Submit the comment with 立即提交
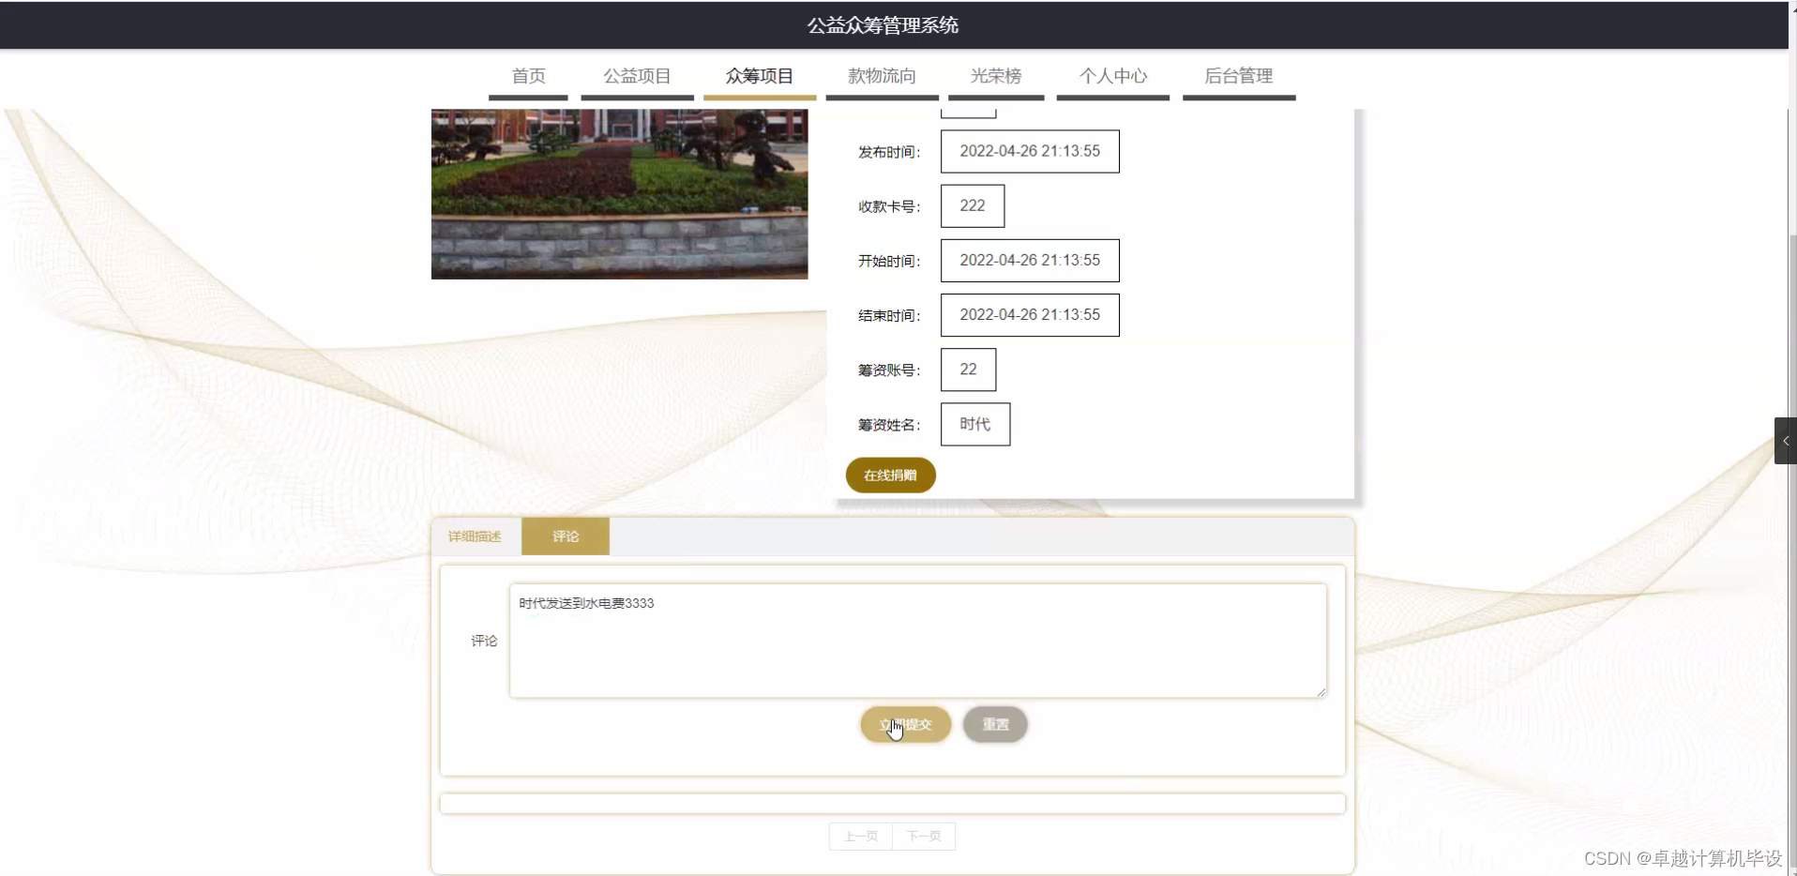Image resolution: width=1797 pixels, height=876 pixels. 905,724
